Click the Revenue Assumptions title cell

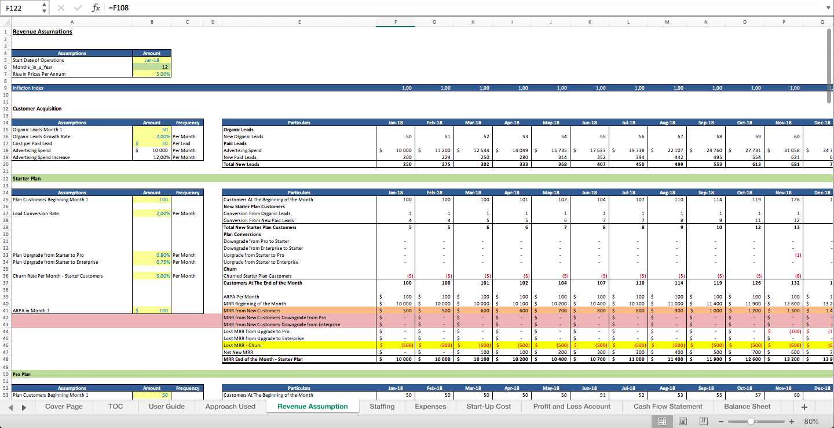click(42, 32)
